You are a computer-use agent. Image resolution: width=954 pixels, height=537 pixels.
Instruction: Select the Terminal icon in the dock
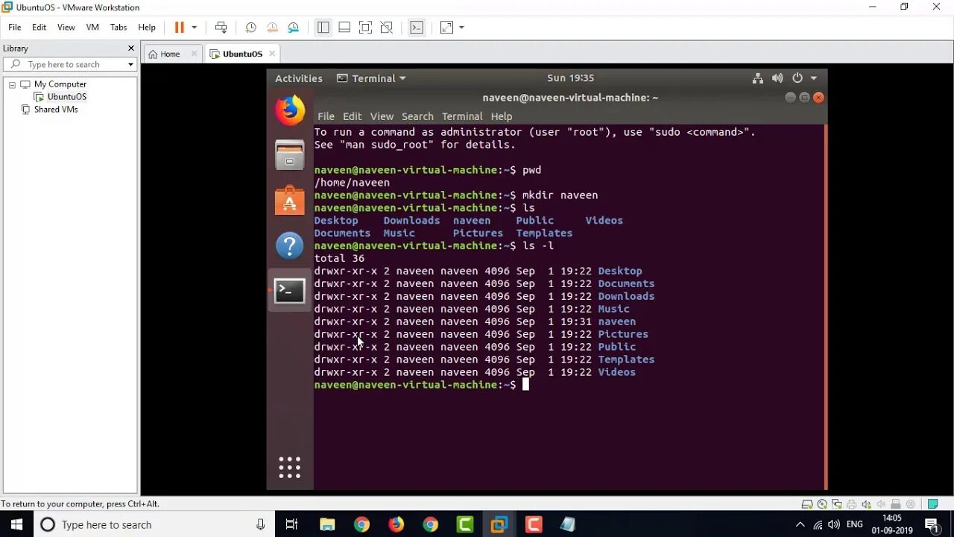pos(290,291)
